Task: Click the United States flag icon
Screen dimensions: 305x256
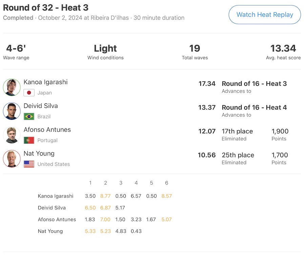Action: [x=29, y=164]
